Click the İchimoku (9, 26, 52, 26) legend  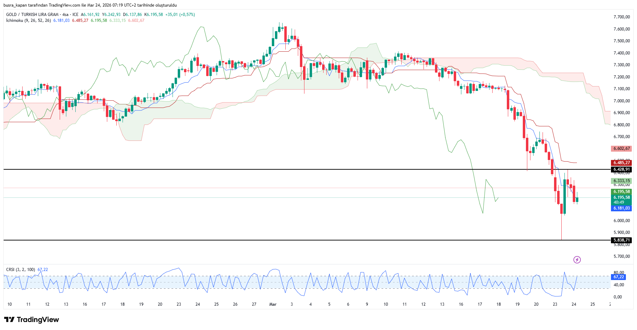click(x=28, y=20)
